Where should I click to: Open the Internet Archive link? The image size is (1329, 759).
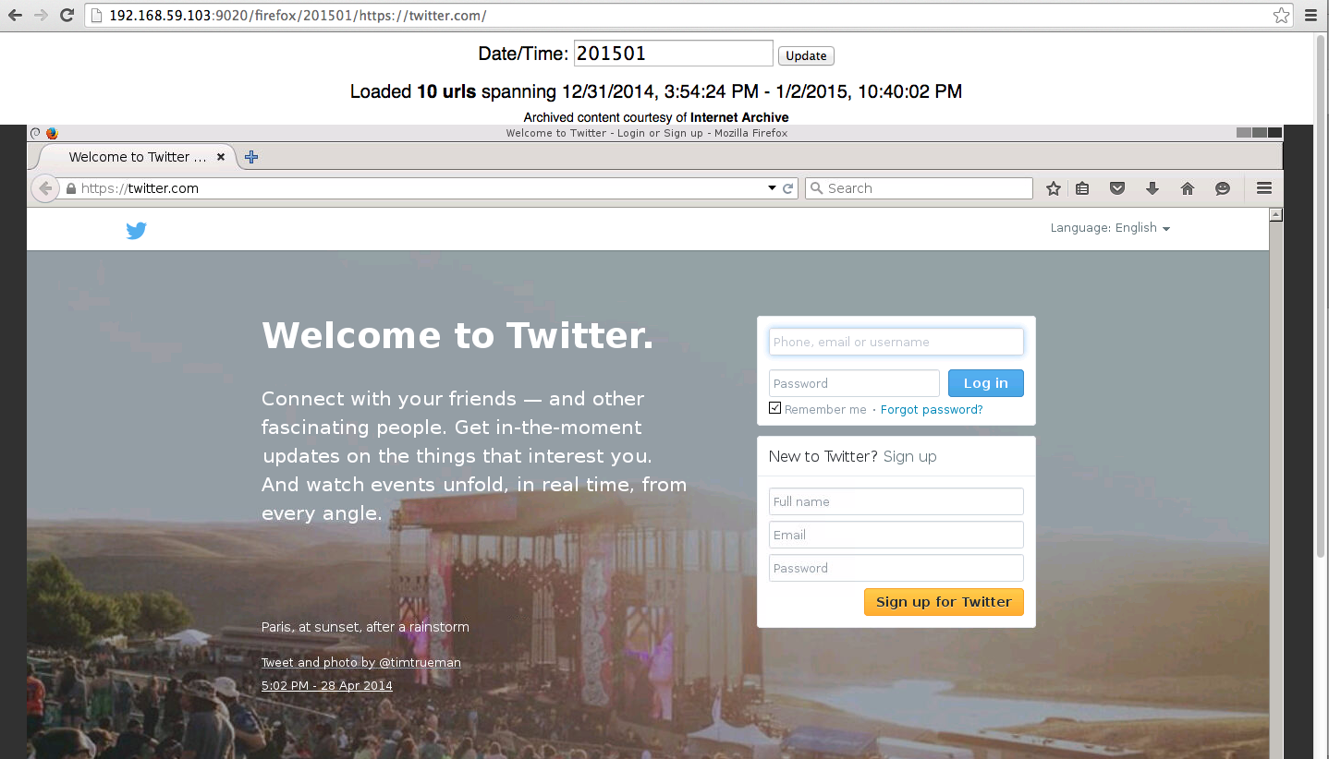click(739, 117)
